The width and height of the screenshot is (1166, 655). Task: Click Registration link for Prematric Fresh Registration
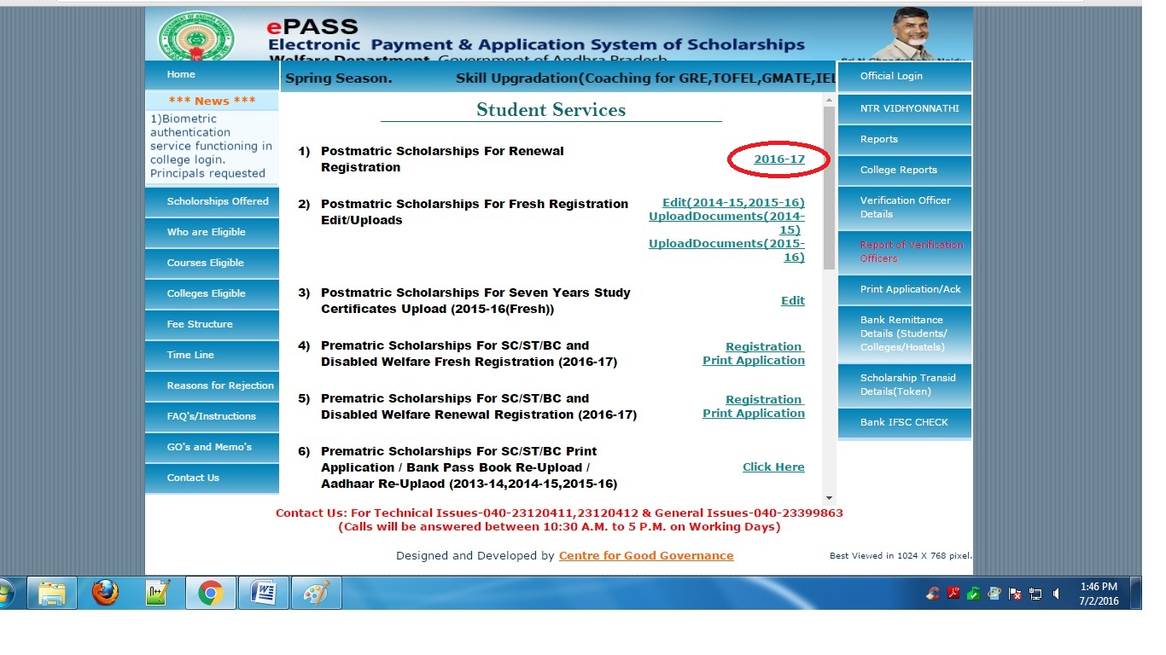click(764, 347)
